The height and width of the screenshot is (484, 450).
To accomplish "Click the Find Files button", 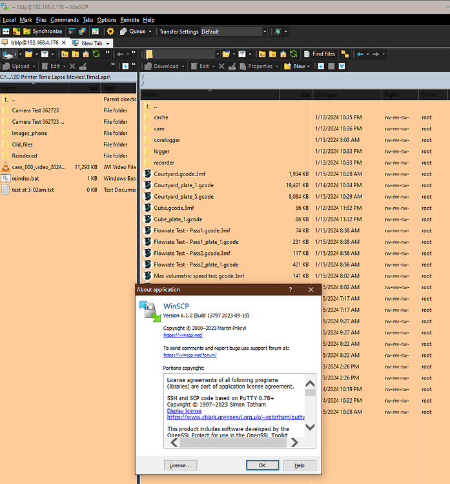I will (x=320, y=54).
